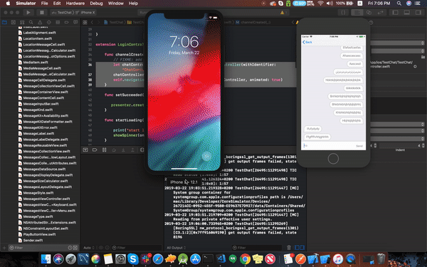Tap the message text field in chat
Screen dimensions: 427x267
[329, 146]
